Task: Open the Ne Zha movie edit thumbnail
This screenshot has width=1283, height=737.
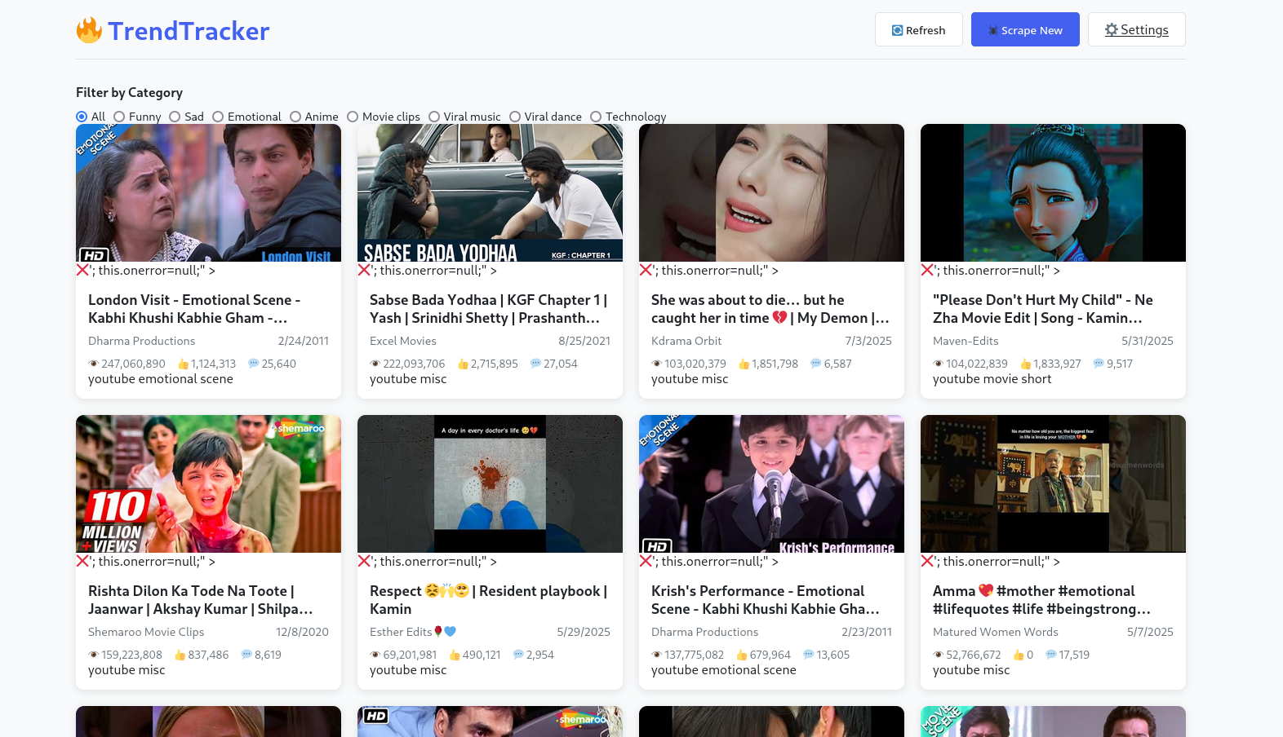Action: tap(1053, 192)
